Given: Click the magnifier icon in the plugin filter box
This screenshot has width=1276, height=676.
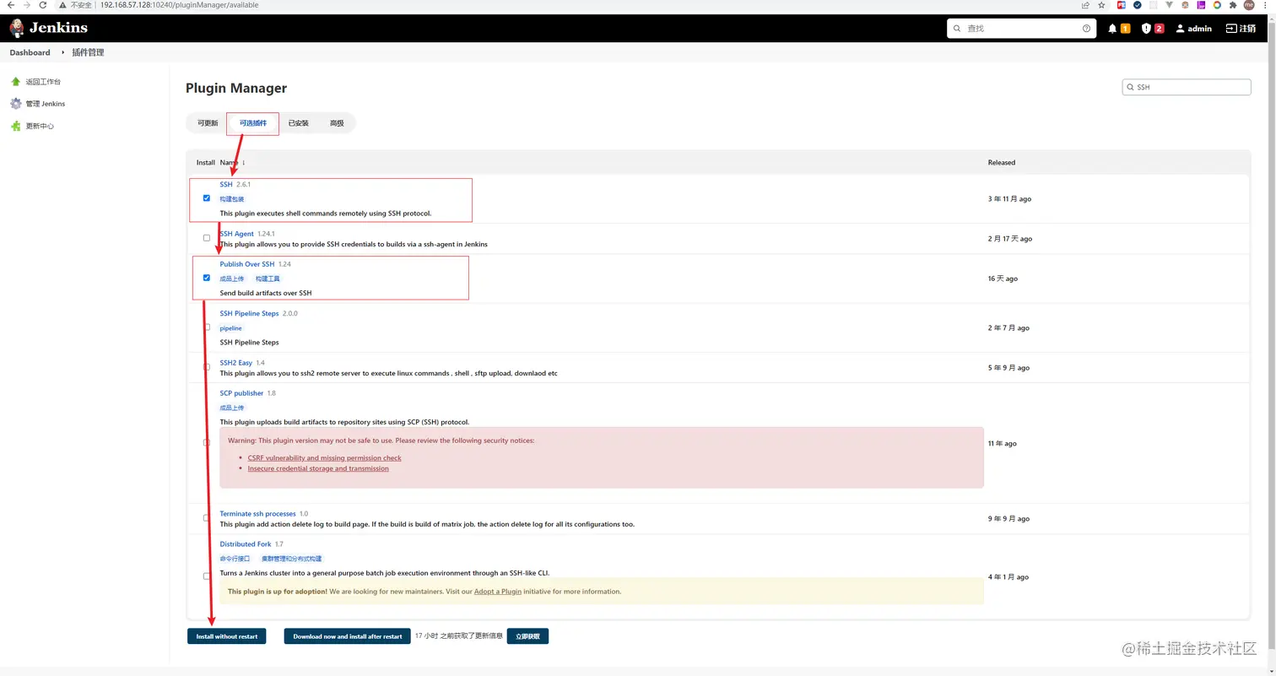Looking at the screenshot, I should (x=1131, y=87).
